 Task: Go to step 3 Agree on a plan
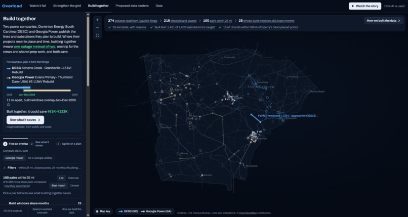coord(69,144)
